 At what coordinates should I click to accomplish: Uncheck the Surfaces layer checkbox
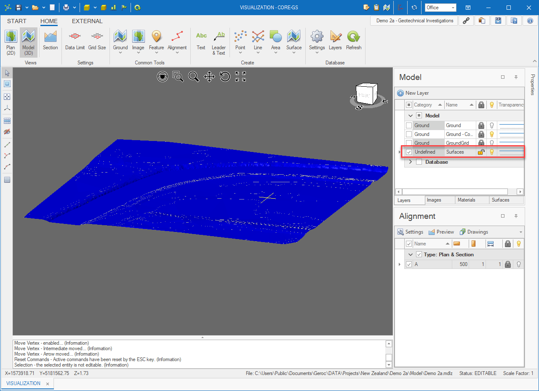pos(408,152)
